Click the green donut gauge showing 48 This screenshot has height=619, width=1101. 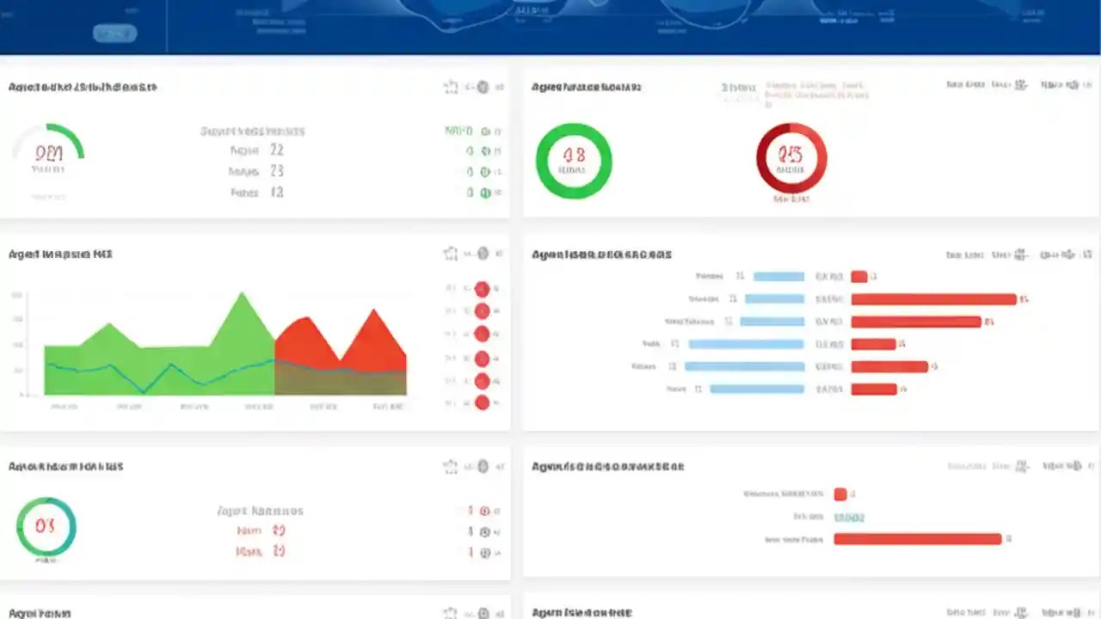pyautogui.click(x=574, y=162)
